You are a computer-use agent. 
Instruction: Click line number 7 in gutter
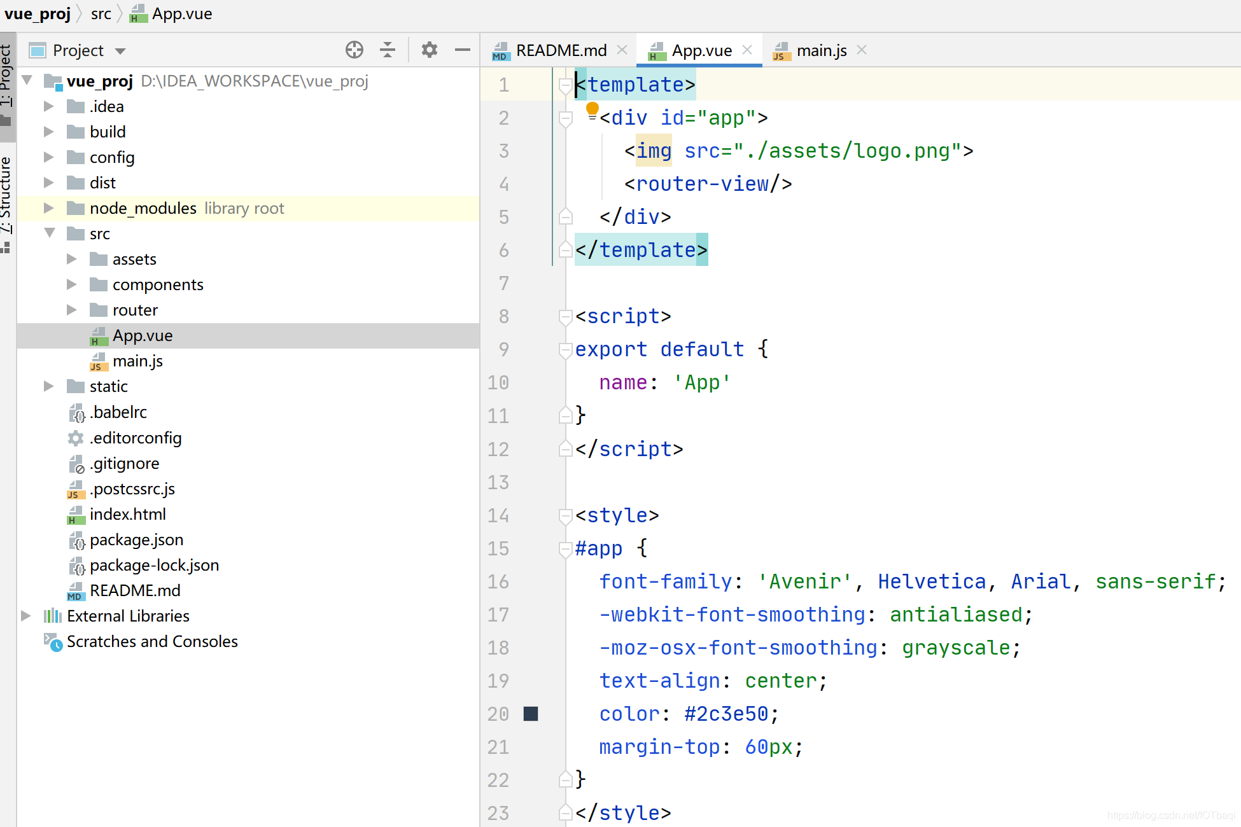coord(504,283)
